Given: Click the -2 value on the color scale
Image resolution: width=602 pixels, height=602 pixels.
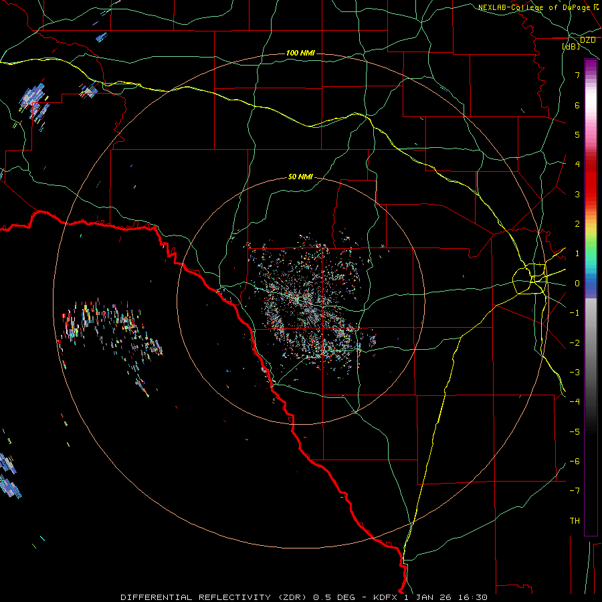Looking at the screenshot, I should click(575, 343).
